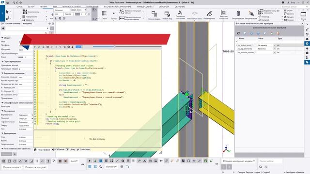Click the Сверху 7000.00 мм field
The height and width of the screenshot is (174, 310).
tap(26, 126)
